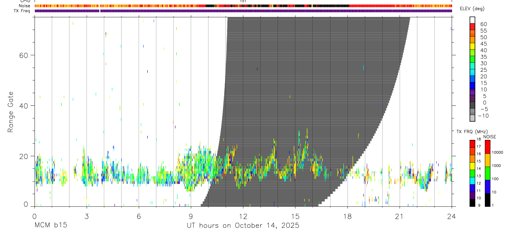Select the green 30–35 segment of ELEV bar

[472, 59]
